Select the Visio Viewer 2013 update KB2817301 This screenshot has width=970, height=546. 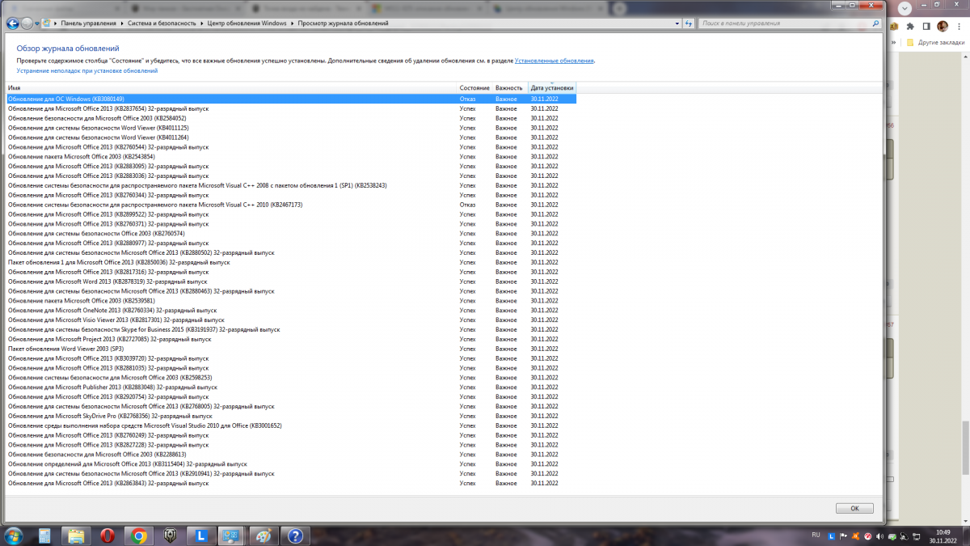[291, 320]
